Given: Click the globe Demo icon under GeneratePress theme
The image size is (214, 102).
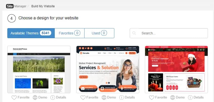Looking at the screenshot, I should [35, 97].
